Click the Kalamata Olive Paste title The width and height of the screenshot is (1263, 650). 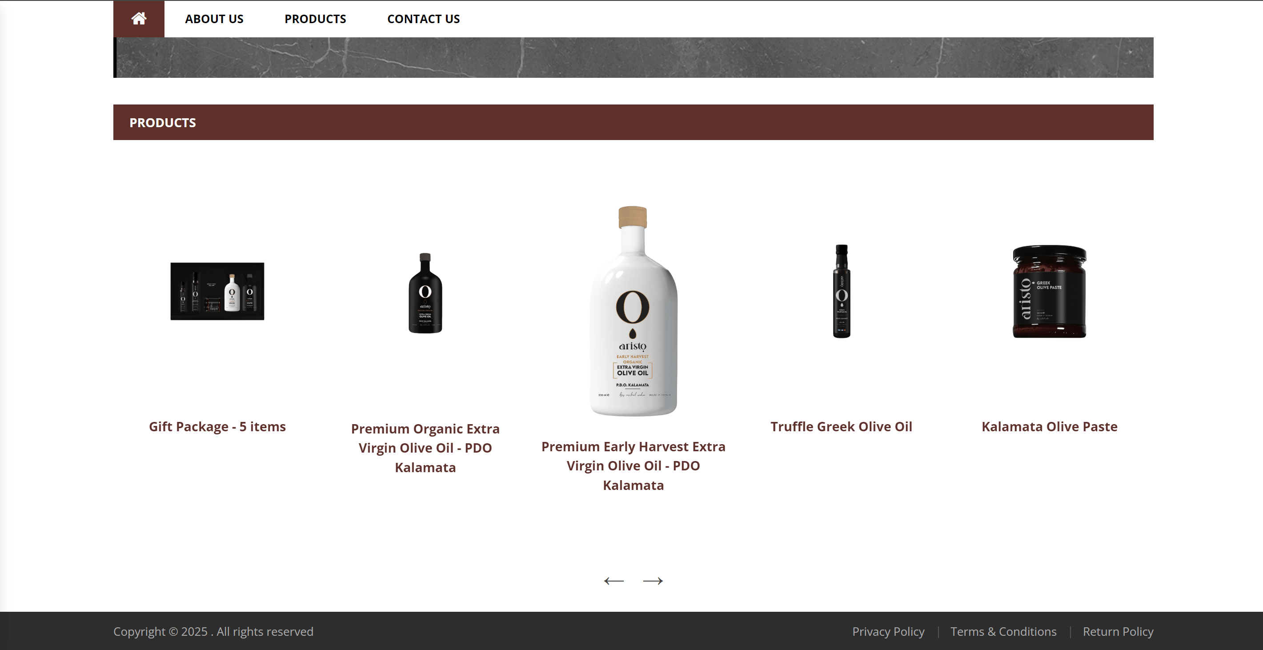coord(1049,426)
